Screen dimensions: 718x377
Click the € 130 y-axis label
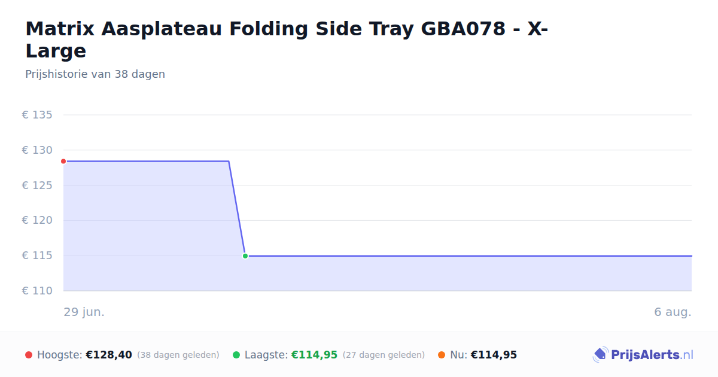(x=37, y=150)
